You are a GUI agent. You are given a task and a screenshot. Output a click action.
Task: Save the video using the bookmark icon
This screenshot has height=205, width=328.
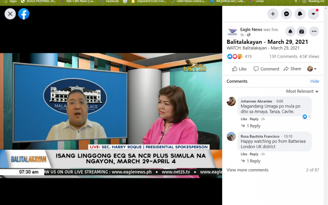coord(301,31)
